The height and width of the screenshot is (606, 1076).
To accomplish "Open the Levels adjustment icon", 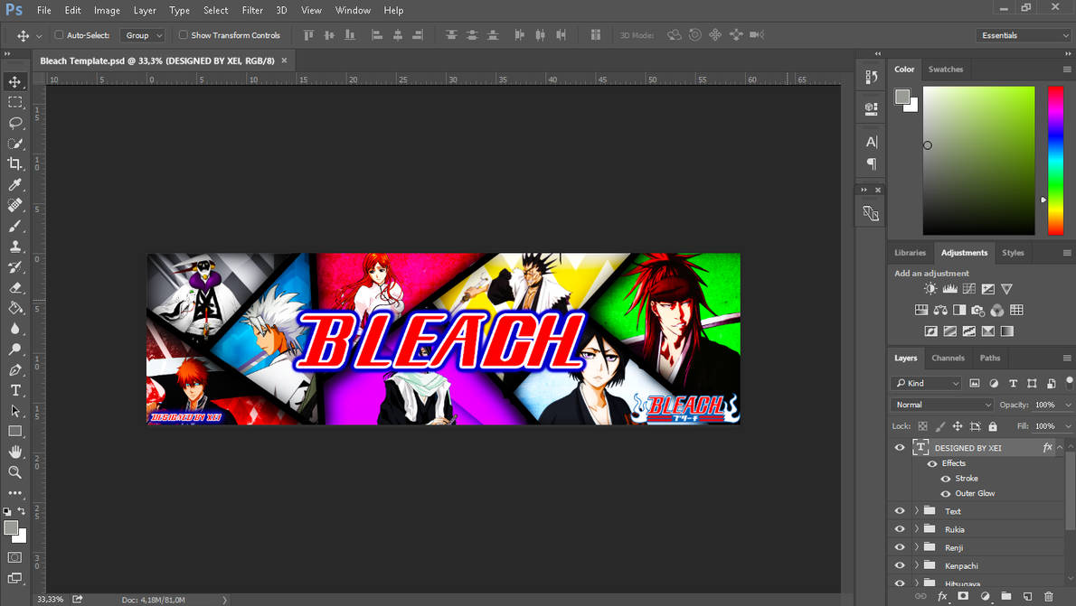I will pos(949,287).
